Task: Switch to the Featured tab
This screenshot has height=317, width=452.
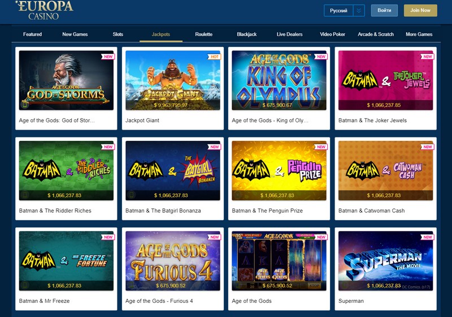Action: pos(32,34)
